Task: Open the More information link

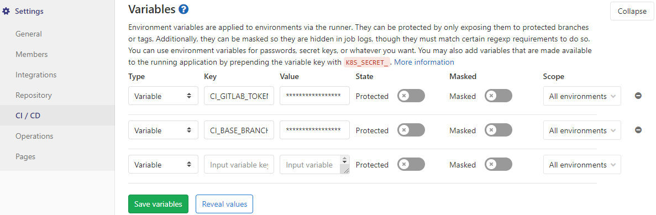Action: [424, 62]
